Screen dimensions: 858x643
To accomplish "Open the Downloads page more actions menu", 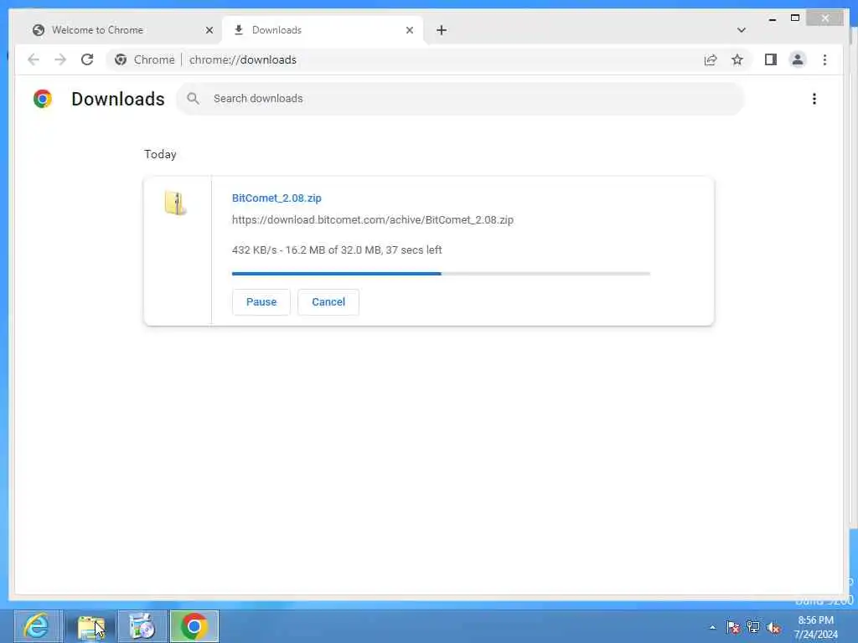I will click(814, 99).
